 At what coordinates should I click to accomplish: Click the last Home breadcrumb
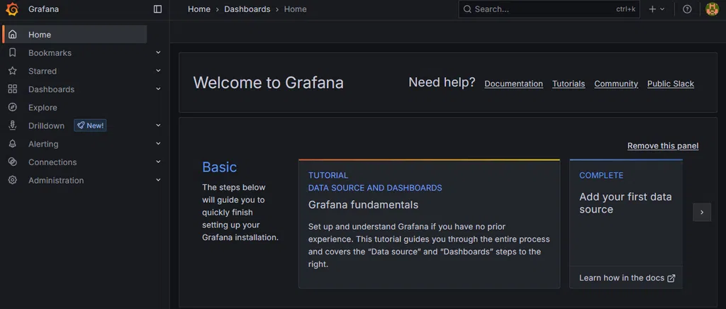296,9
